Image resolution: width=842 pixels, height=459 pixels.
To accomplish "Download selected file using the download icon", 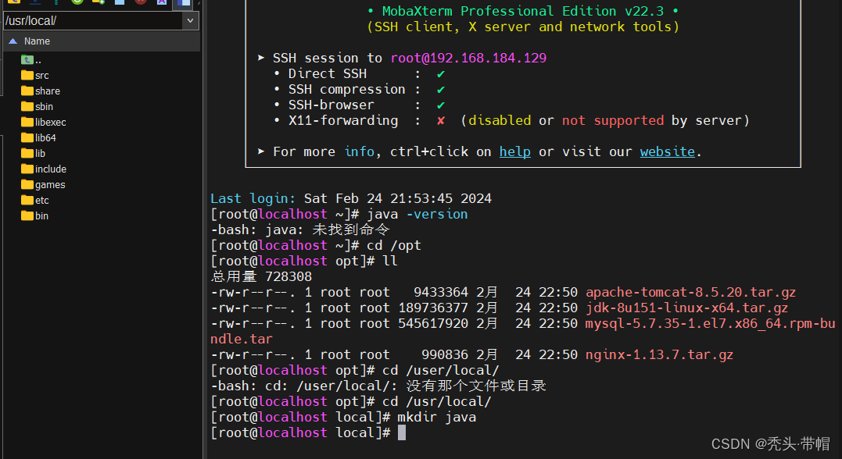I will tap(35, 4).
